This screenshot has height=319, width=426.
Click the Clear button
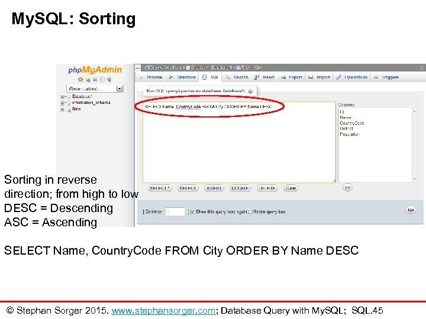pos(291,188)
